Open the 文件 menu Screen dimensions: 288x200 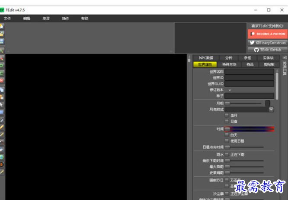(x=7, y=19)
